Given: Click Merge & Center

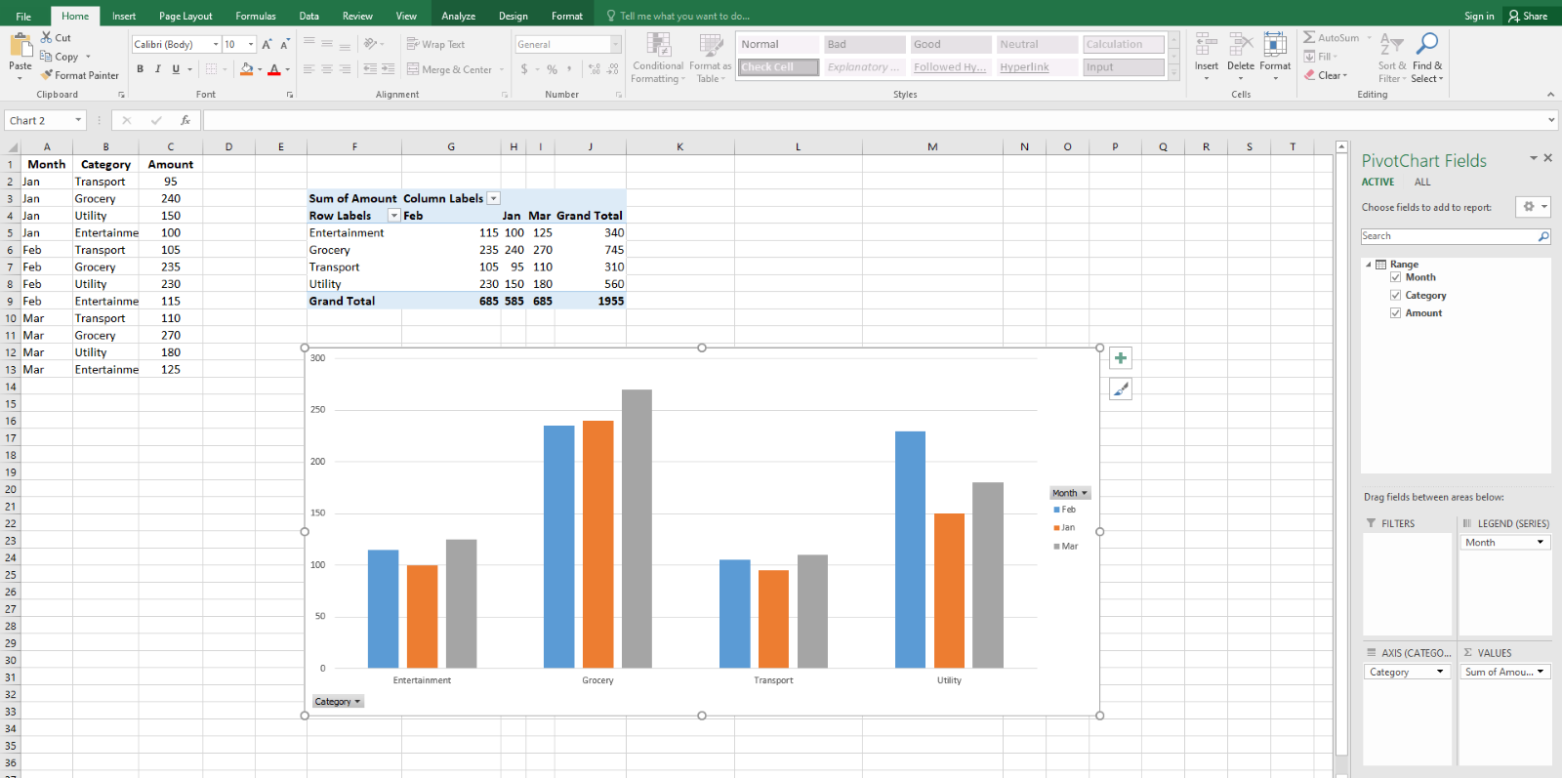Looking at the screenshot, I should click(x=449, y=69).
